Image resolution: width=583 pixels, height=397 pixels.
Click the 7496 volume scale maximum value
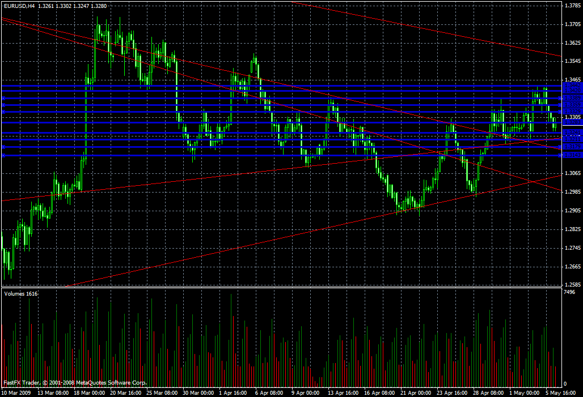click(x=569, y=292)
